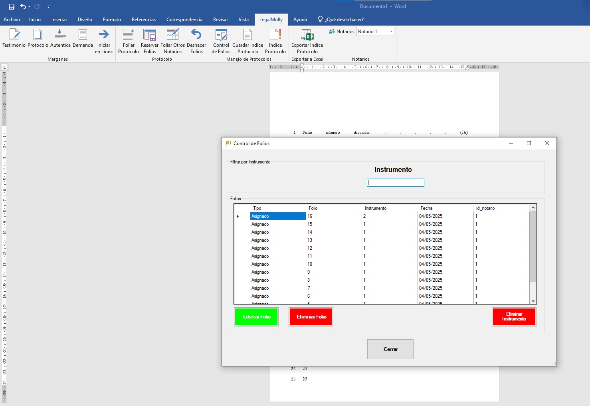Viewport: 590px width, 406px height.
Task: Click the Eliminar Instrumento button
Action: coord(514,317)
